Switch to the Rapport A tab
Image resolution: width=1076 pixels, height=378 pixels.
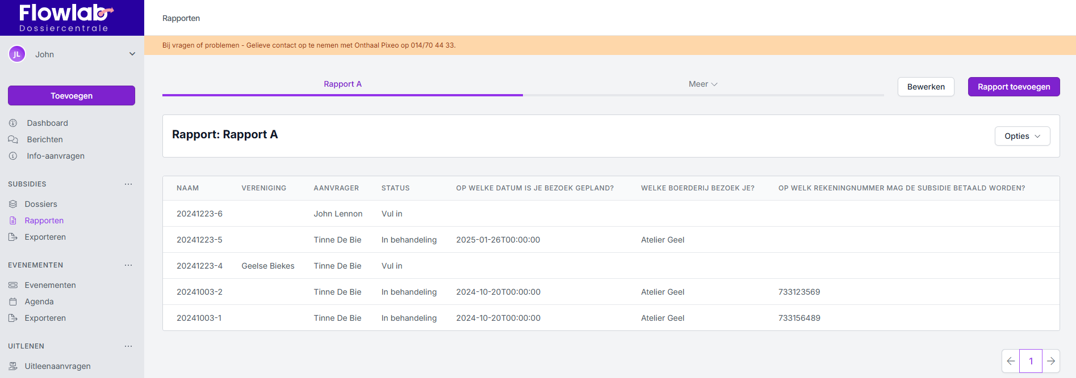342,84
